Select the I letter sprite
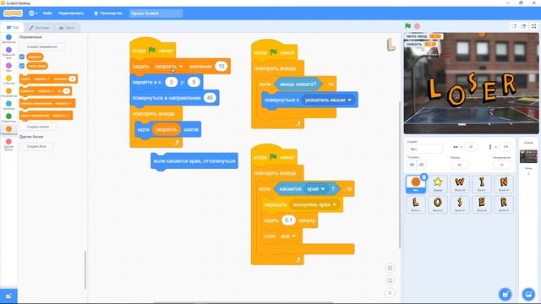The image size is (541, 304). click(x=482, y=184)
